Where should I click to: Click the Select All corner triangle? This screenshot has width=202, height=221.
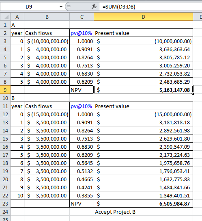(x=5, y=17)
